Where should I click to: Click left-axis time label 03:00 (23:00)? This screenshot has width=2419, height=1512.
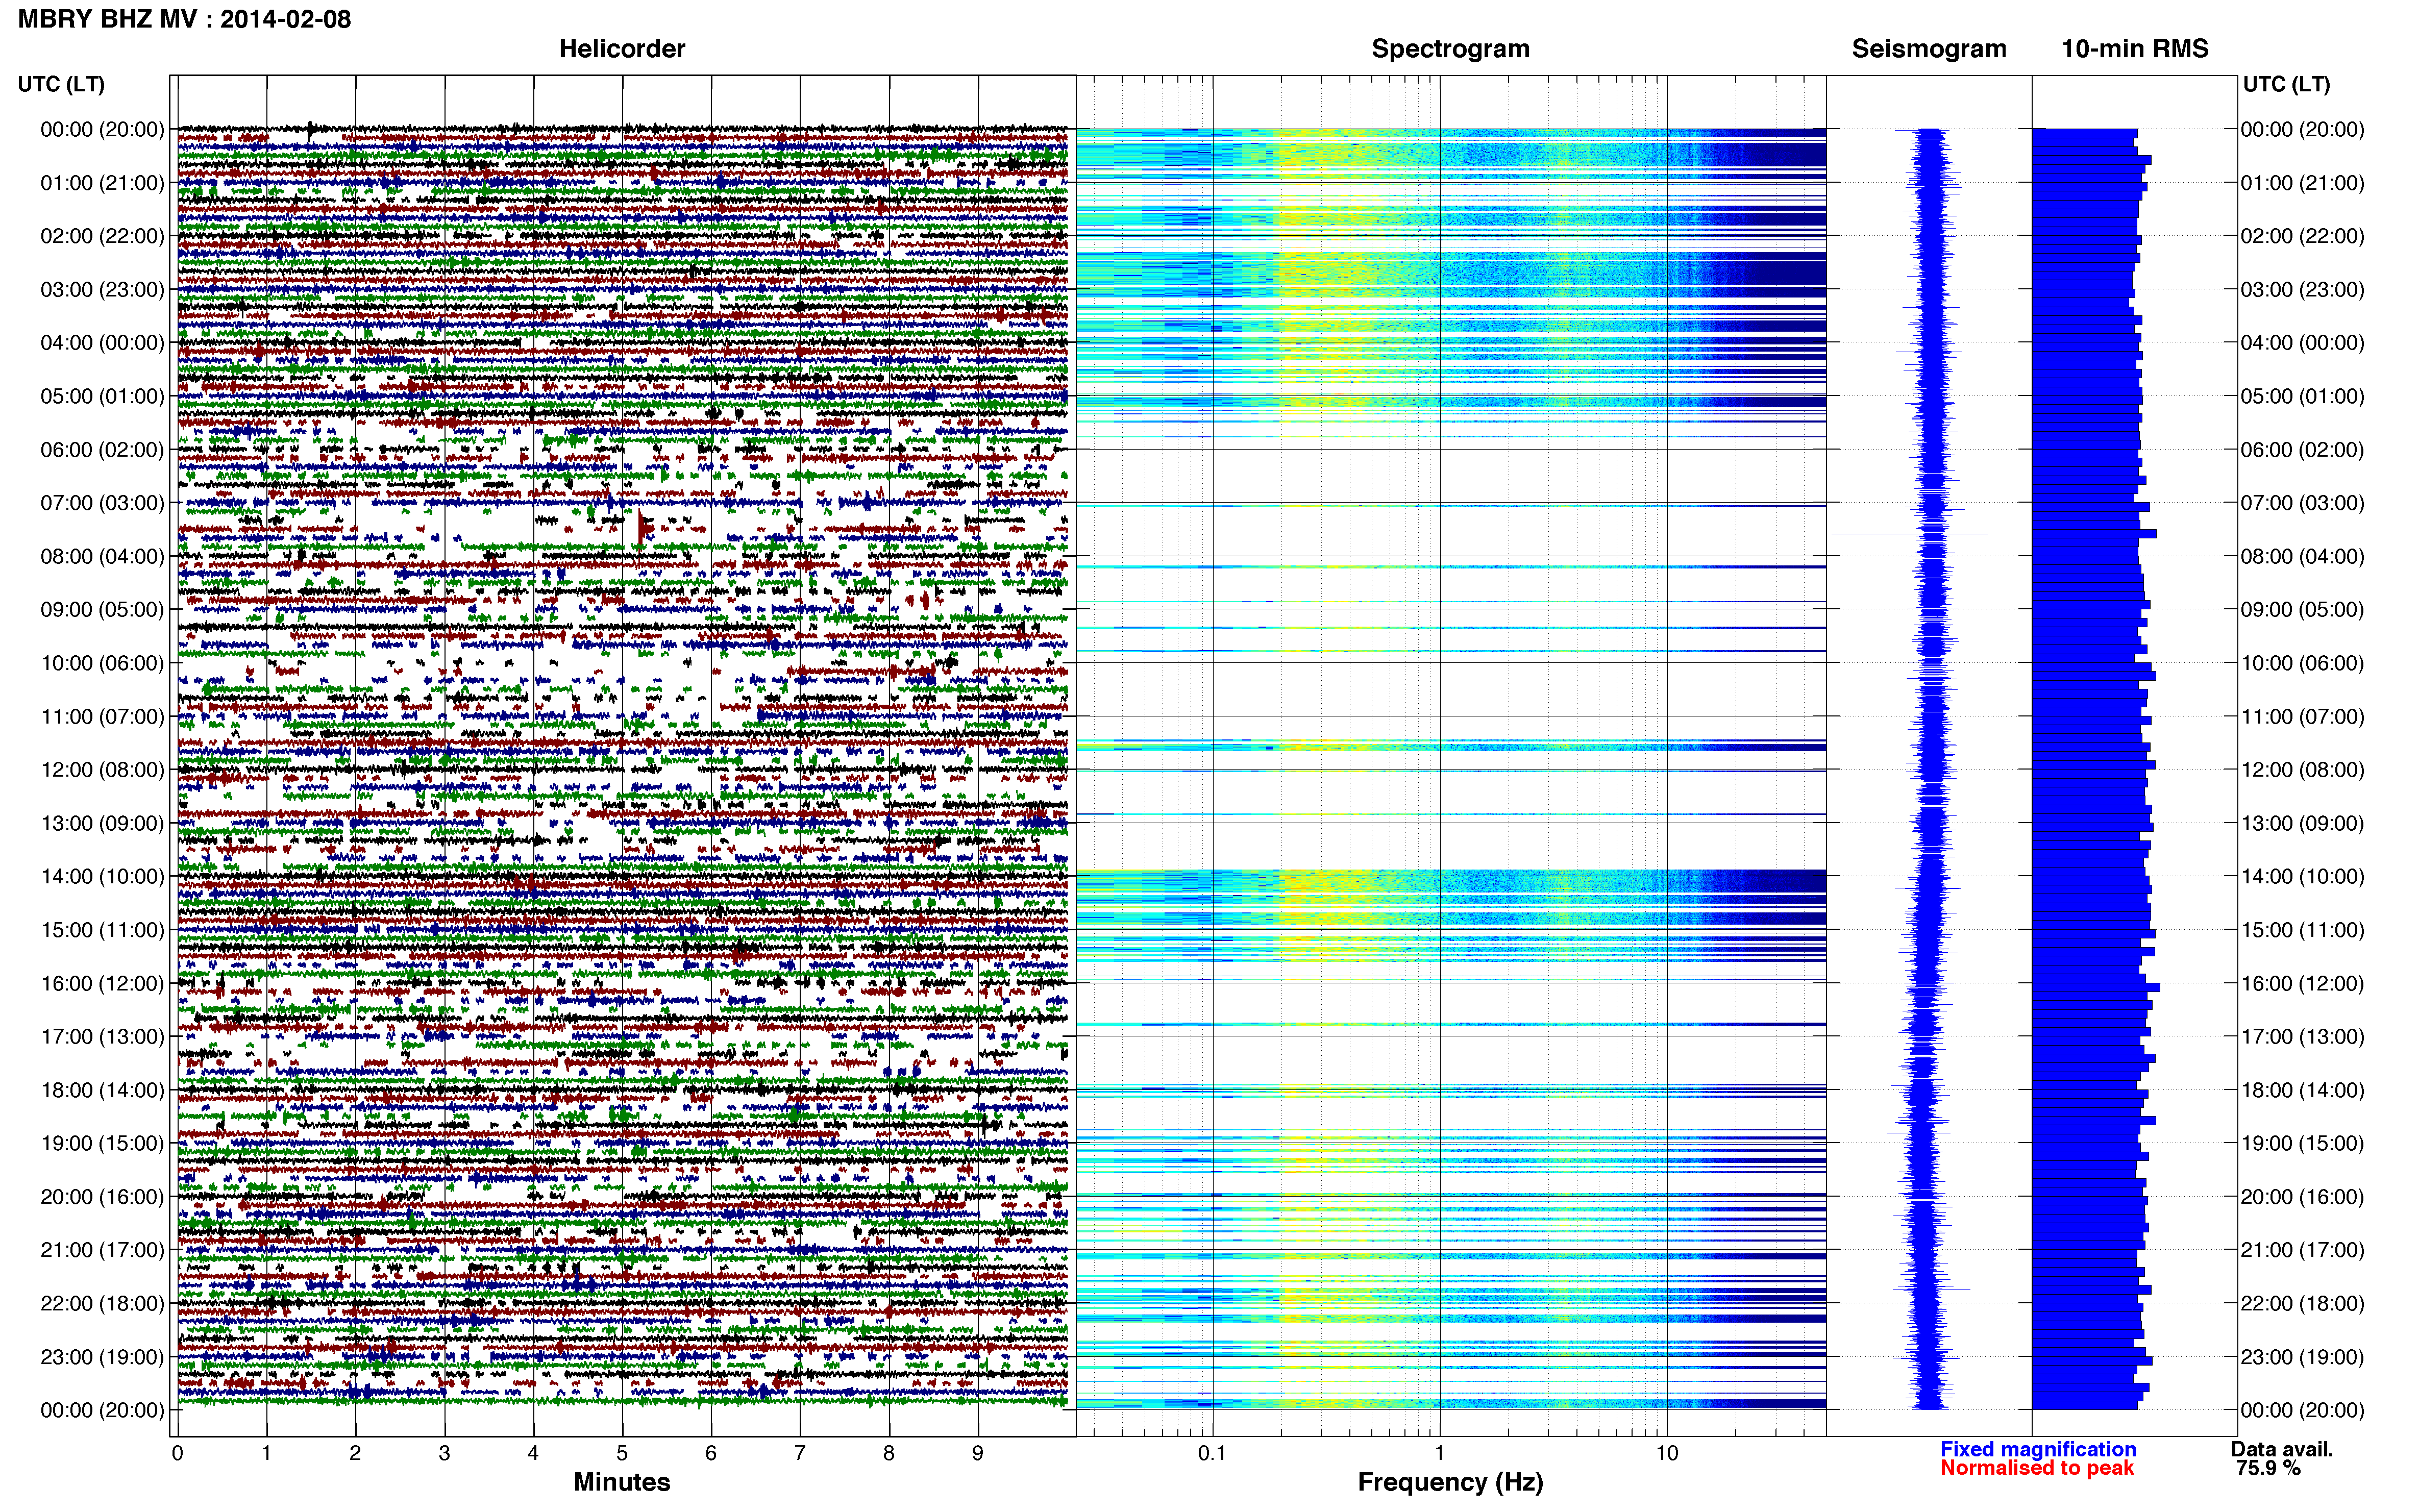tap(102, 290)
